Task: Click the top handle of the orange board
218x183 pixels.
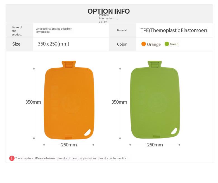Action: tap(69, 64)
